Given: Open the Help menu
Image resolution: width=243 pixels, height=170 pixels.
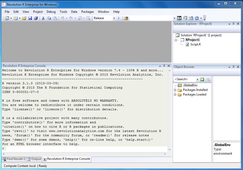Looking at the screenshot, I should [116, 12].
